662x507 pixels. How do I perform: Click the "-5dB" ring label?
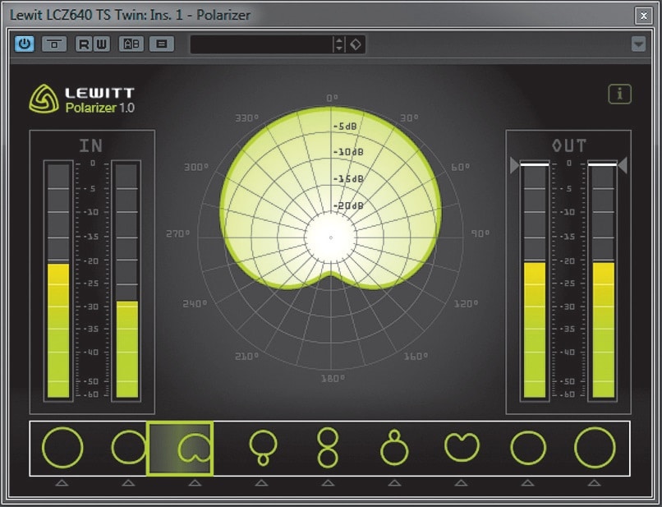coord(345,126)
